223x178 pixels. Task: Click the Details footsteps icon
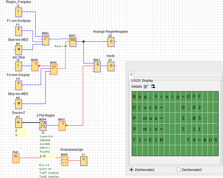pos(152,86)
